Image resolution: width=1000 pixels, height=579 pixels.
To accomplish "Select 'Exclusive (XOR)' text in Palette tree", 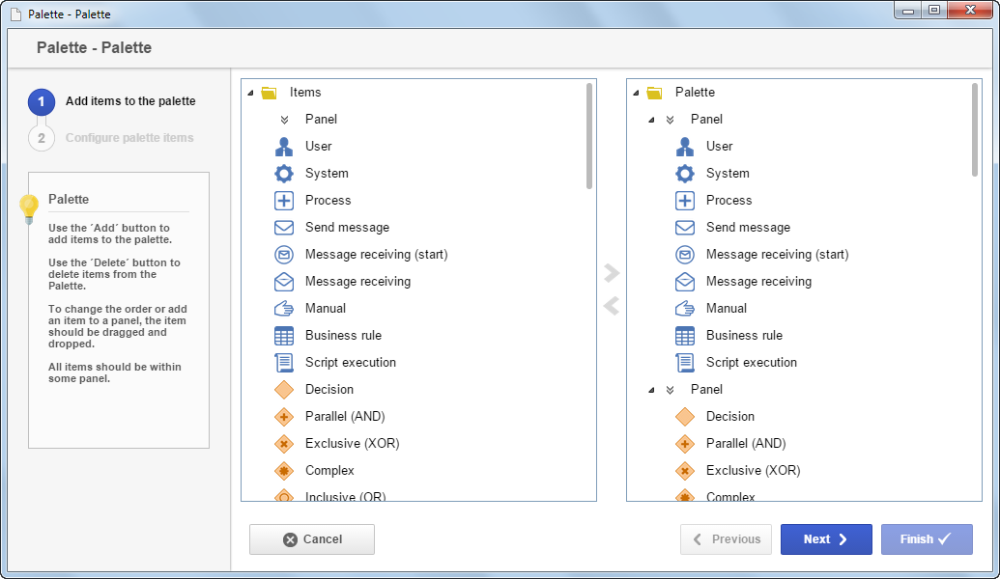I will click(754, 470).
